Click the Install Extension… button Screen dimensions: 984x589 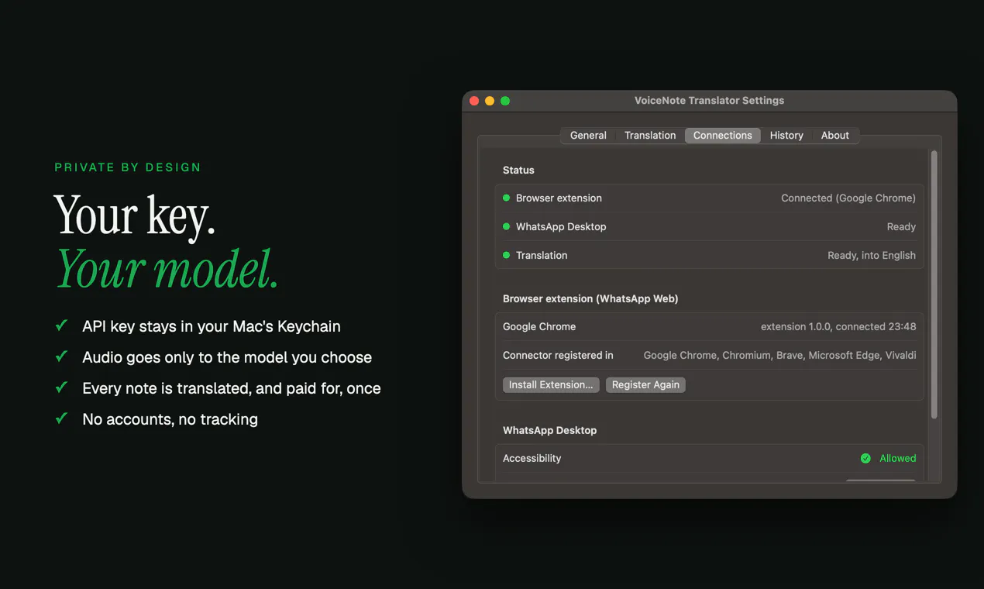pos(551,384)
